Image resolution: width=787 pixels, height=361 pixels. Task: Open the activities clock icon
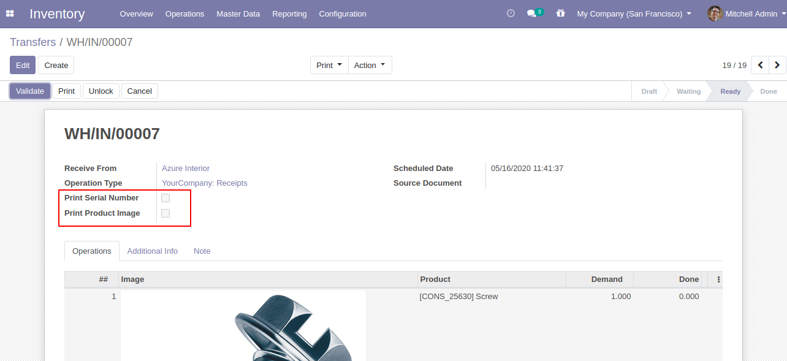(x=511, y=13)
